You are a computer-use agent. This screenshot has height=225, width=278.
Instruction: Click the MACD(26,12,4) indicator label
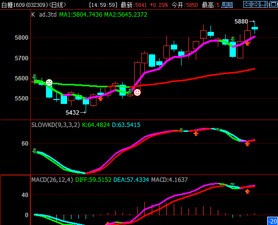coord(52,180)
